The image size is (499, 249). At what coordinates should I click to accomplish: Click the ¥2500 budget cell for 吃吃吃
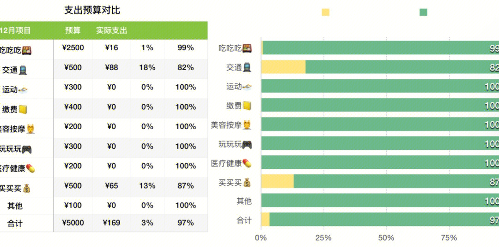coord(73,48)
